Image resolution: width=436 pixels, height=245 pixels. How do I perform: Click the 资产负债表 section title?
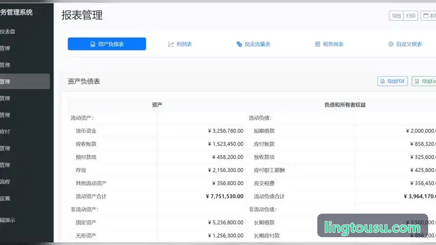[x=84, y=81]
